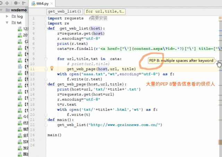Fold the for loop at line 9
The height and width of the screenshot is (157, 222).
[46, 59]
